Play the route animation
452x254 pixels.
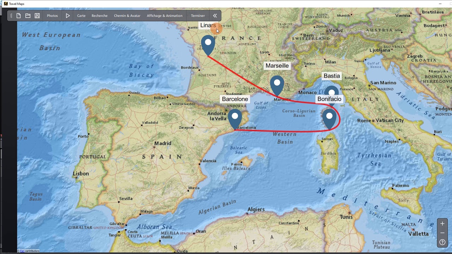[x=68, y=16]
